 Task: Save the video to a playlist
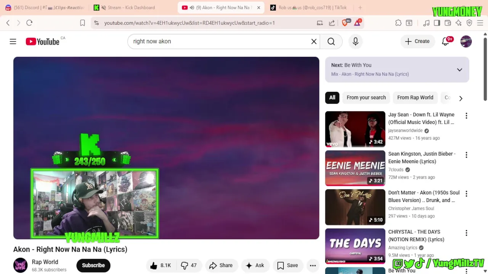(287, 265)
